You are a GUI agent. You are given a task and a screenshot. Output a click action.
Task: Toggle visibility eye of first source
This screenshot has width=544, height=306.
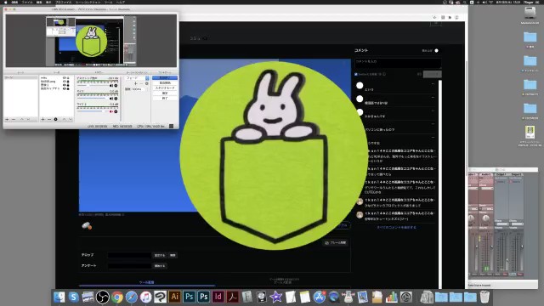[65, 78]
